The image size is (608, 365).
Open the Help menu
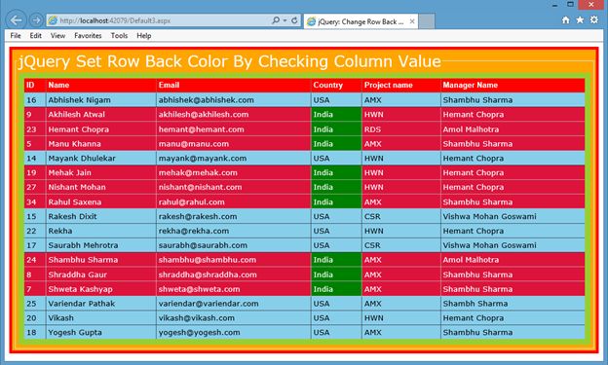click(x=144, y=36)
